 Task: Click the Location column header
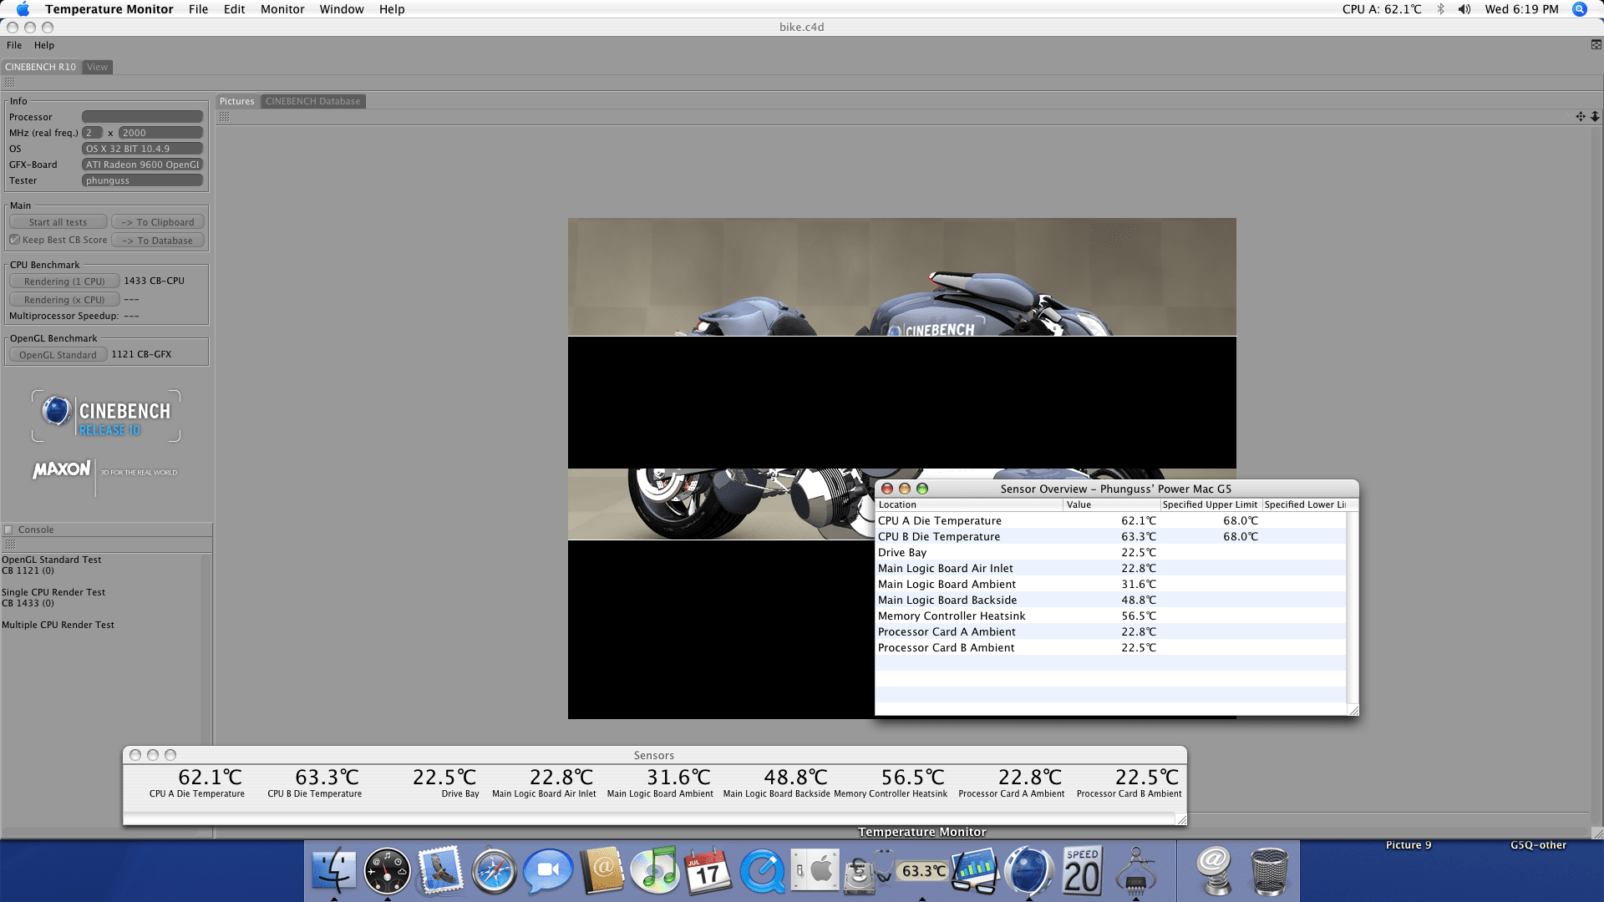click(x=967, y=504)
